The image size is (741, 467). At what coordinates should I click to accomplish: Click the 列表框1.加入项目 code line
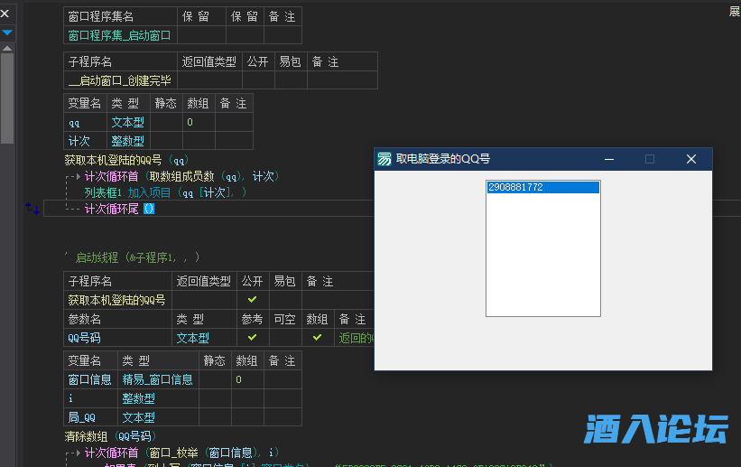[x=162, y=192]
